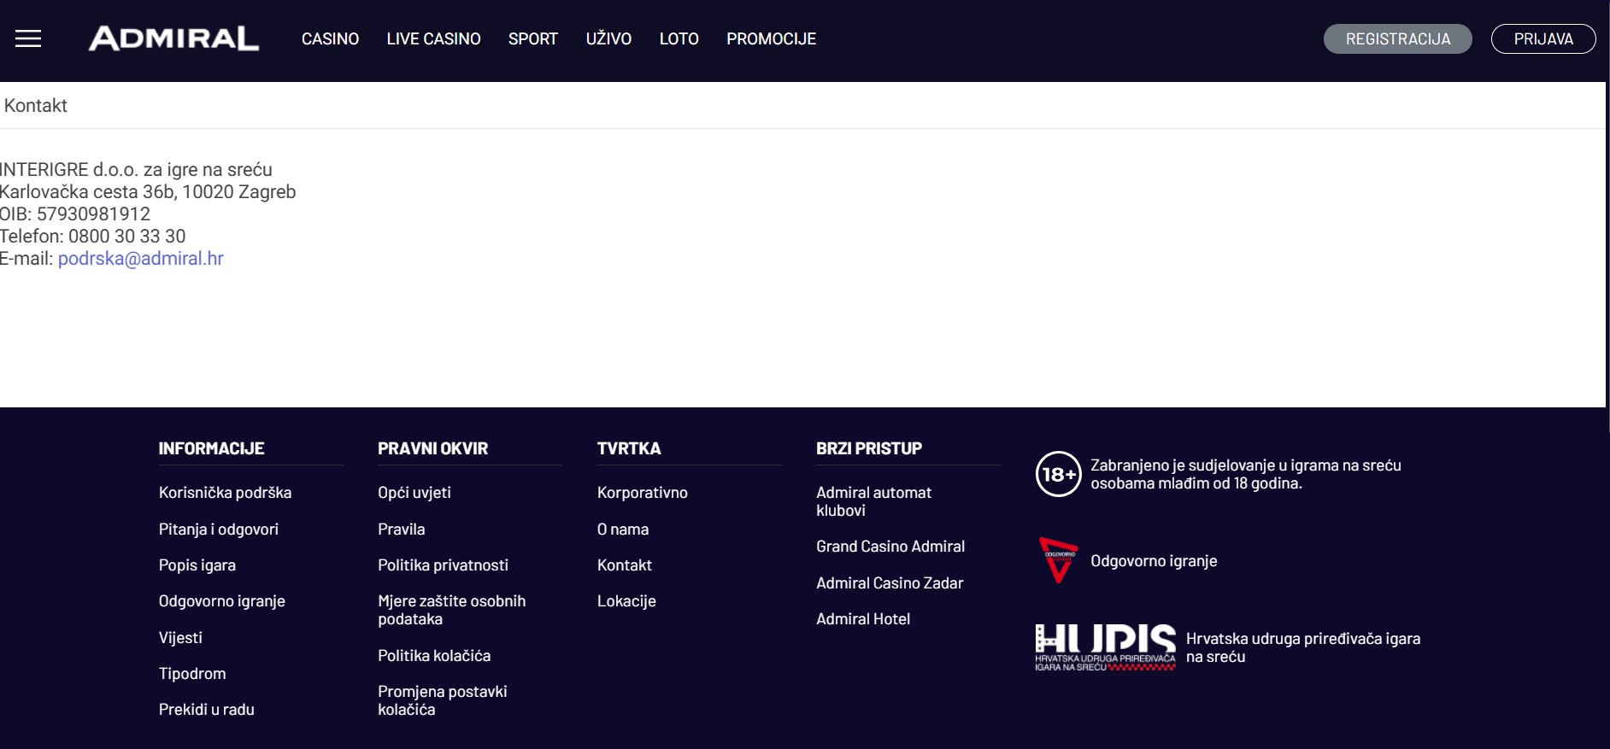1610x749 pixels.
Task: Open Prekidi u radu link
Action: (207, 710)
